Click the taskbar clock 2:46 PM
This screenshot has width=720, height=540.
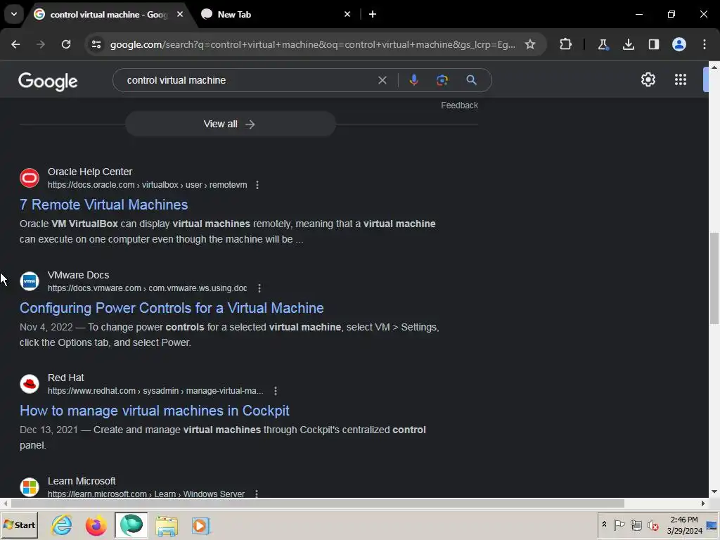684,525
